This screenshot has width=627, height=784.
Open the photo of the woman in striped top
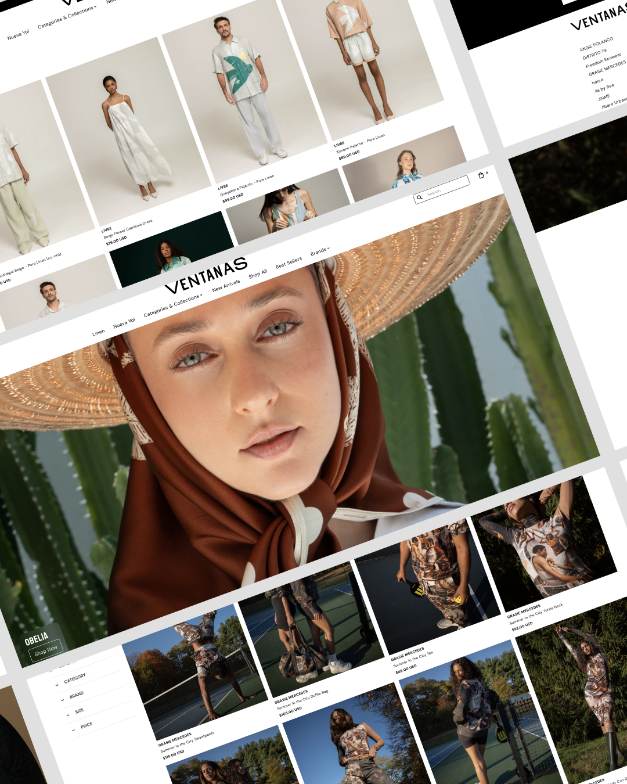(x=288, y=206)
